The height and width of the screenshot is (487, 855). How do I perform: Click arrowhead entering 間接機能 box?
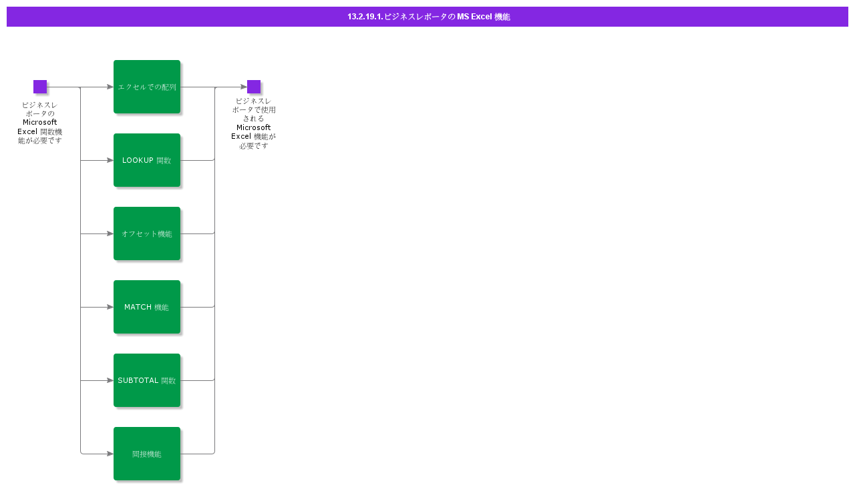(110, 454)
